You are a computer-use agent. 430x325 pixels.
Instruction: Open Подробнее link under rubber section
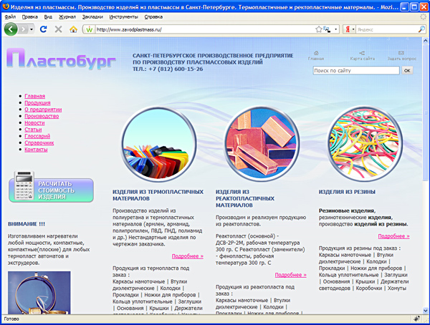pos(393,236)
